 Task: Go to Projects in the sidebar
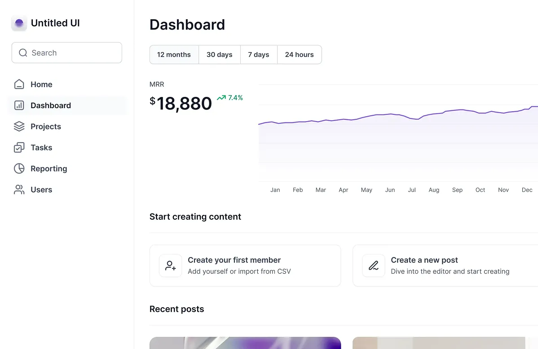pos(67,127)
